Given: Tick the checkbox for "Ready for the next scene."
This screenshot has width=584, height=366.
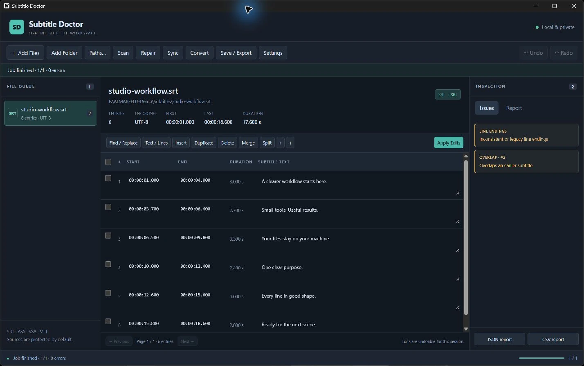Looking at the screenshot, I should tap(108, 321).
